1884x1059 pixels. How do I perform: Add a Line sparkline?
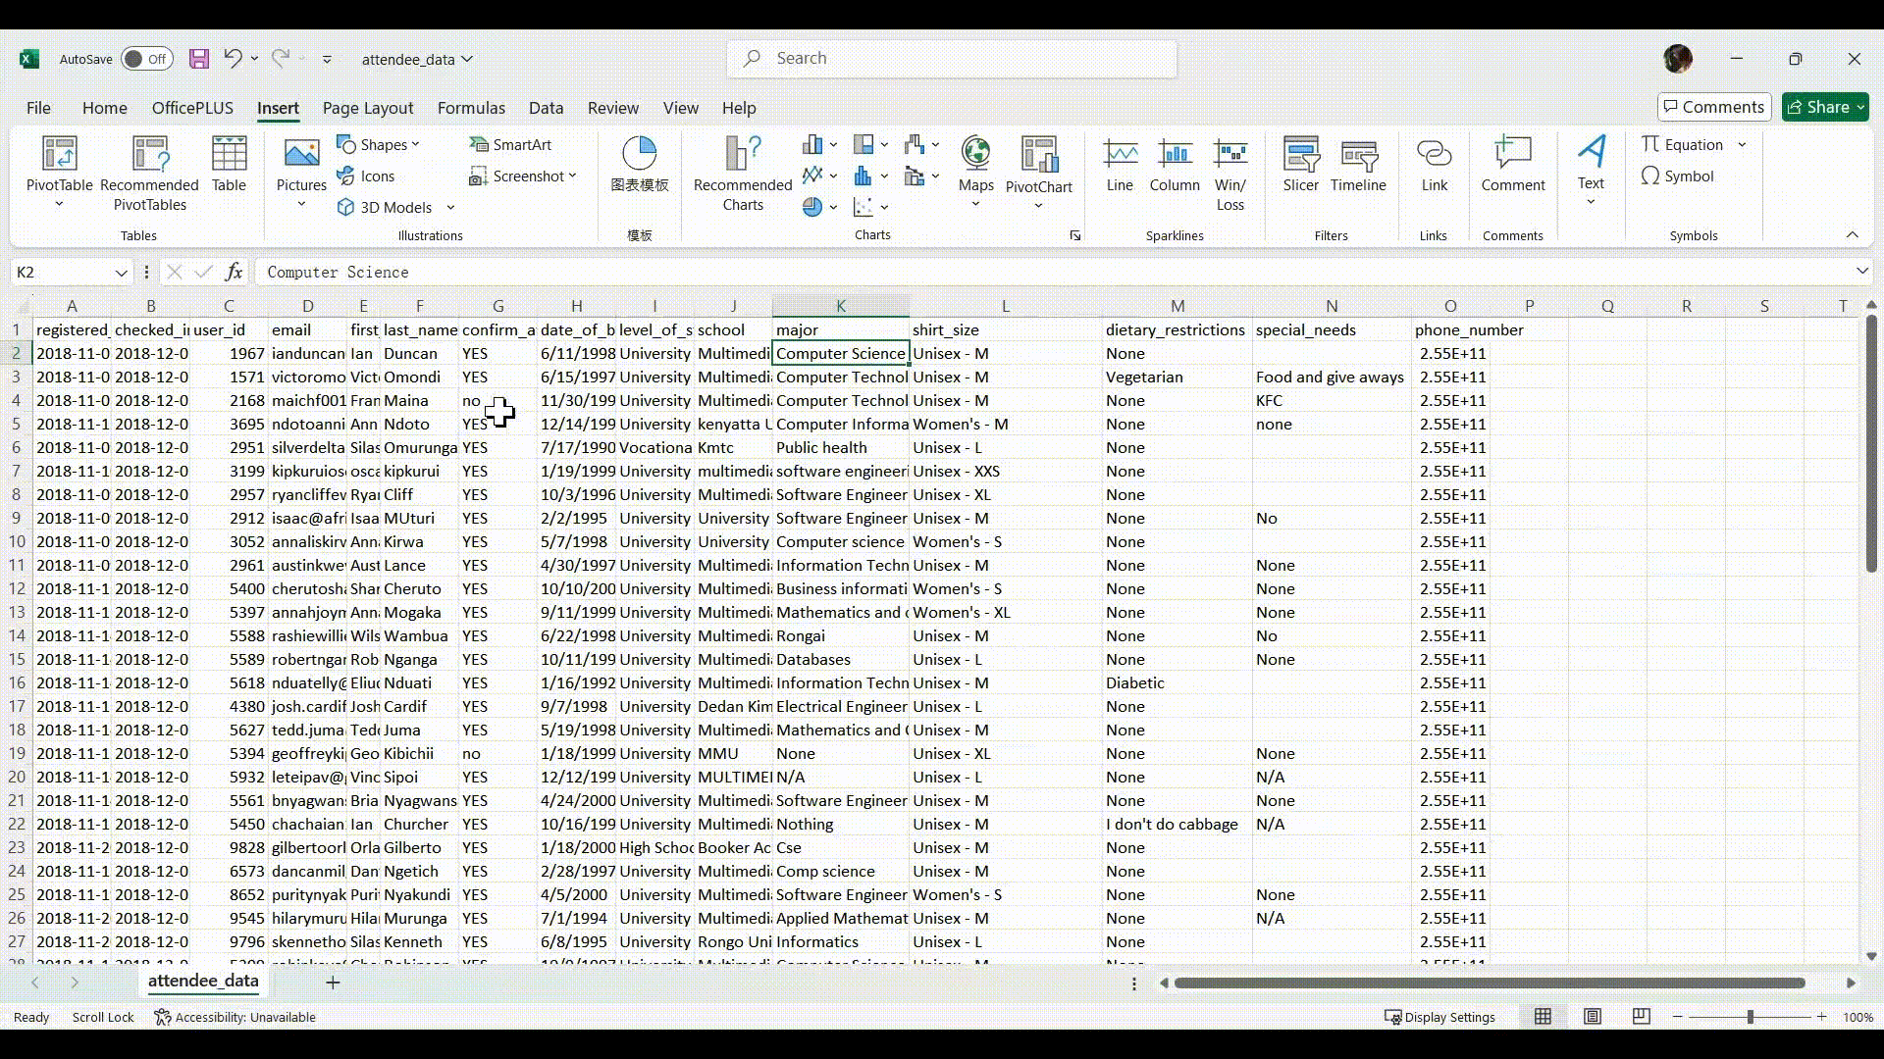click(x=1120, y=164)
